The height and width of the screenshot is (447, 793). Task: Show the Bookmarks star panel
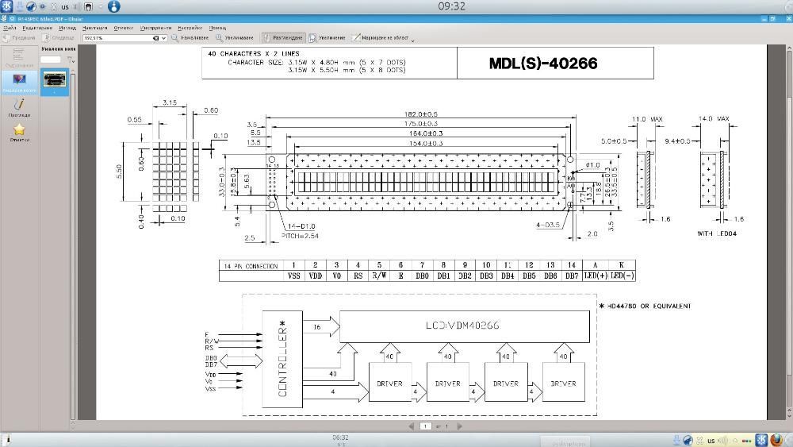19,132
